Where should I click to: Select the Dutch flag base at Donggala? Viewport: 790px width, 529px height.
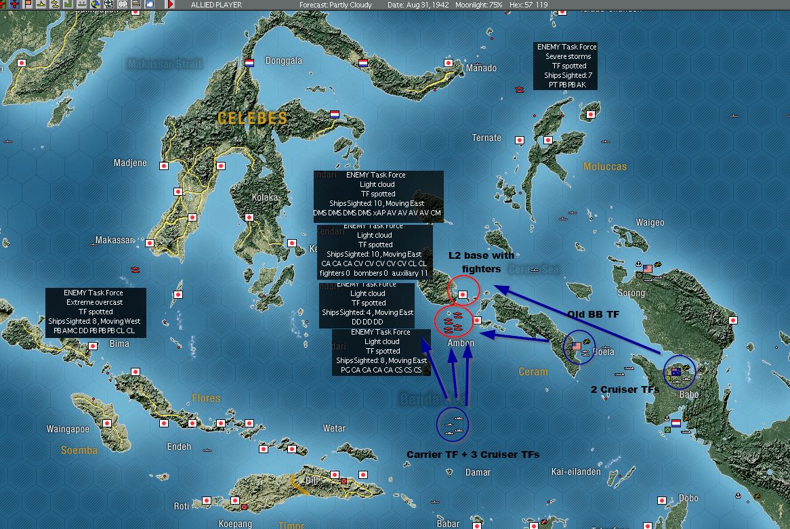(249, 63)
